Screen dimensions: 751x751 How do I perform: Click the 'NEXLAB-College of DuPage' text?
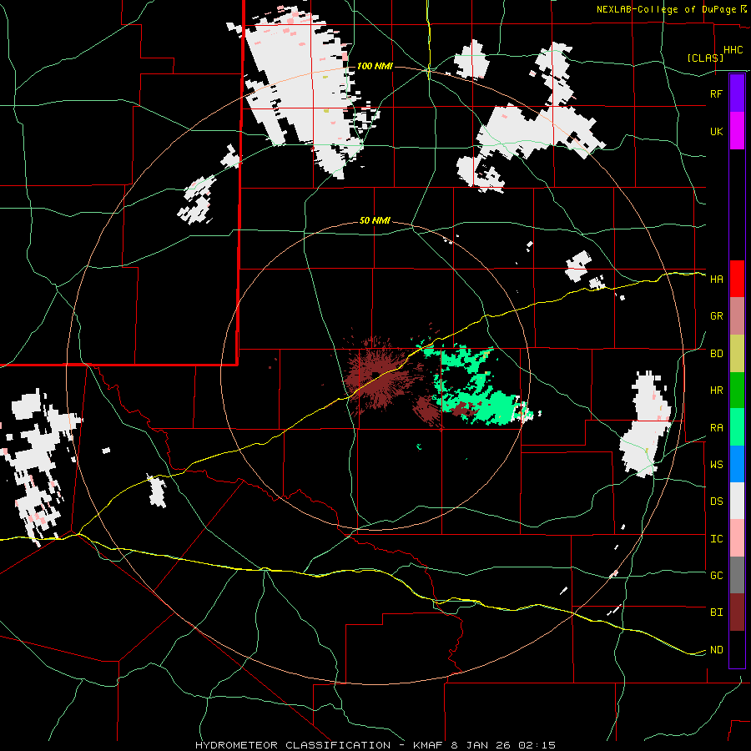click(668, 9)
